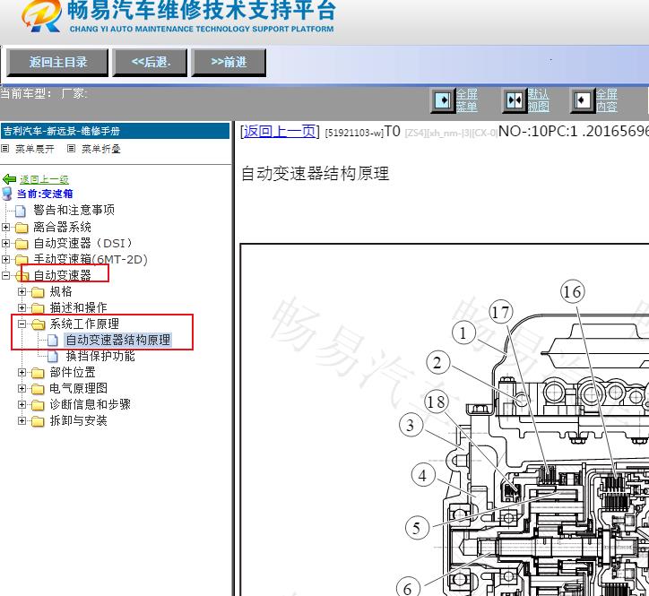Go back with the <<后退 button

(x=150, y=63)
